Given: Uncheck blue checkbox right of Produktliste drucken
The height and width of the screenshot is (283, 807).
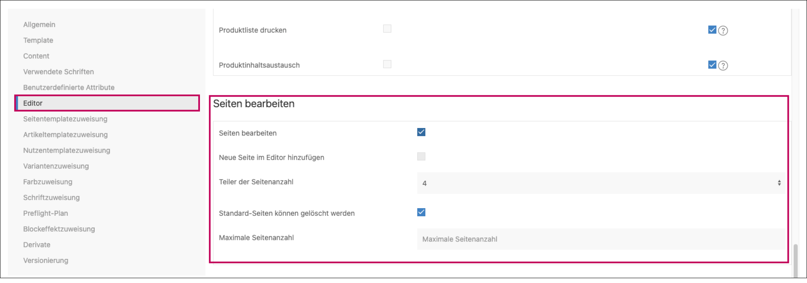Looking at the screenshot, I should coord(712,30).
